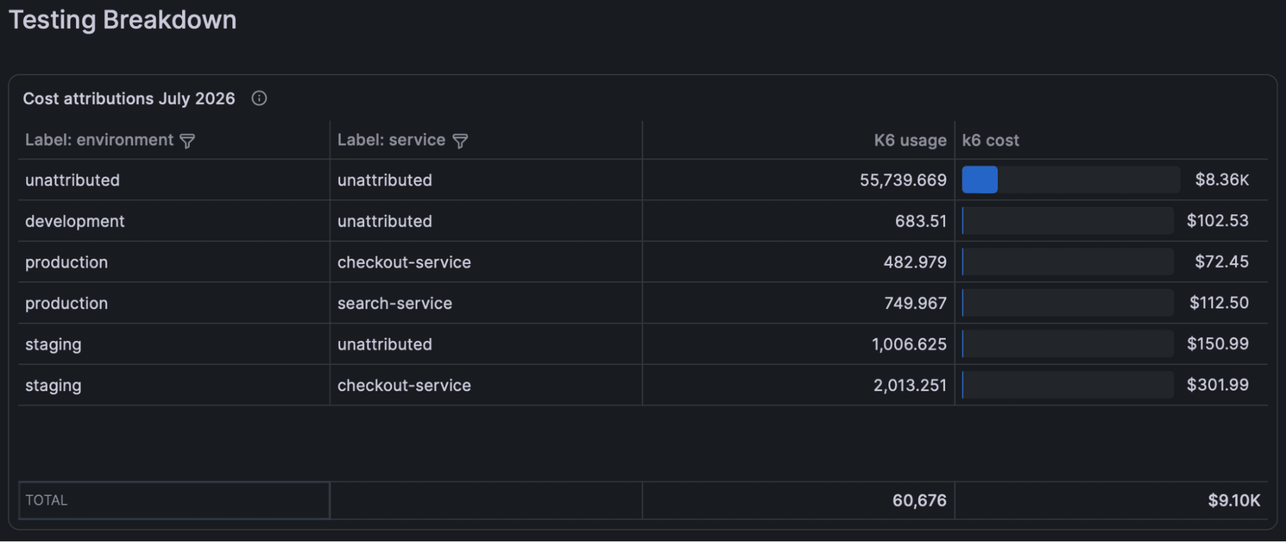Click the total usage value 60,676
Image resolution: width=1286 pixels, height=542 pixels.
coord(919,500)
